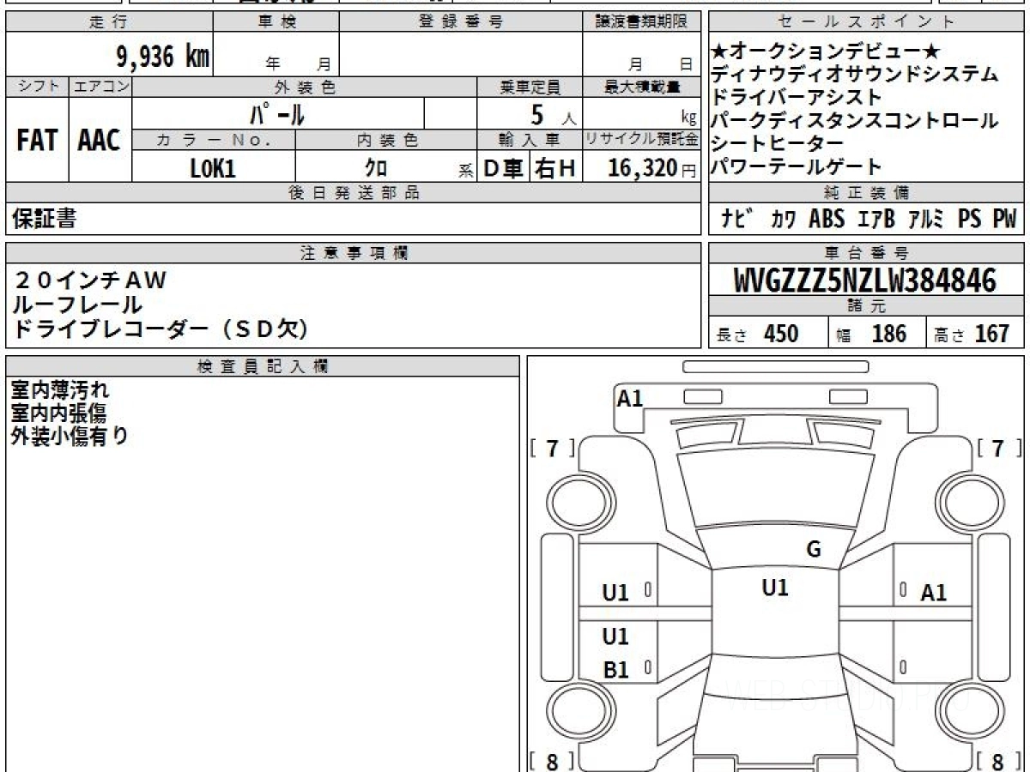This screenshot has width=1030, height=772.
Task: Click the U1 mark on the roof
Action: pos(775,588)
